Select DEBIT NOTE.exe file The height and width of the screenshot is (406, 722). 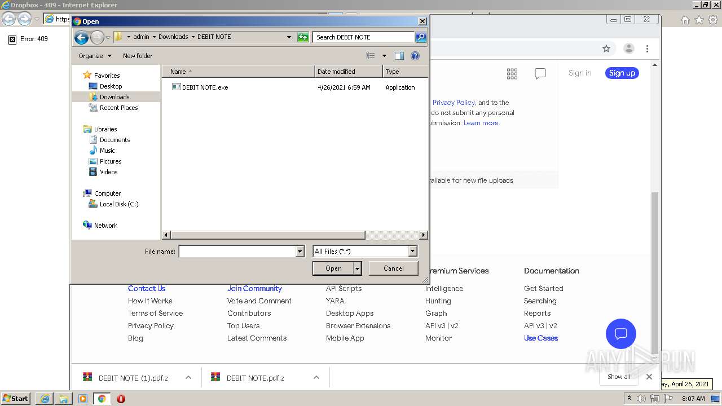pos(200,87)
